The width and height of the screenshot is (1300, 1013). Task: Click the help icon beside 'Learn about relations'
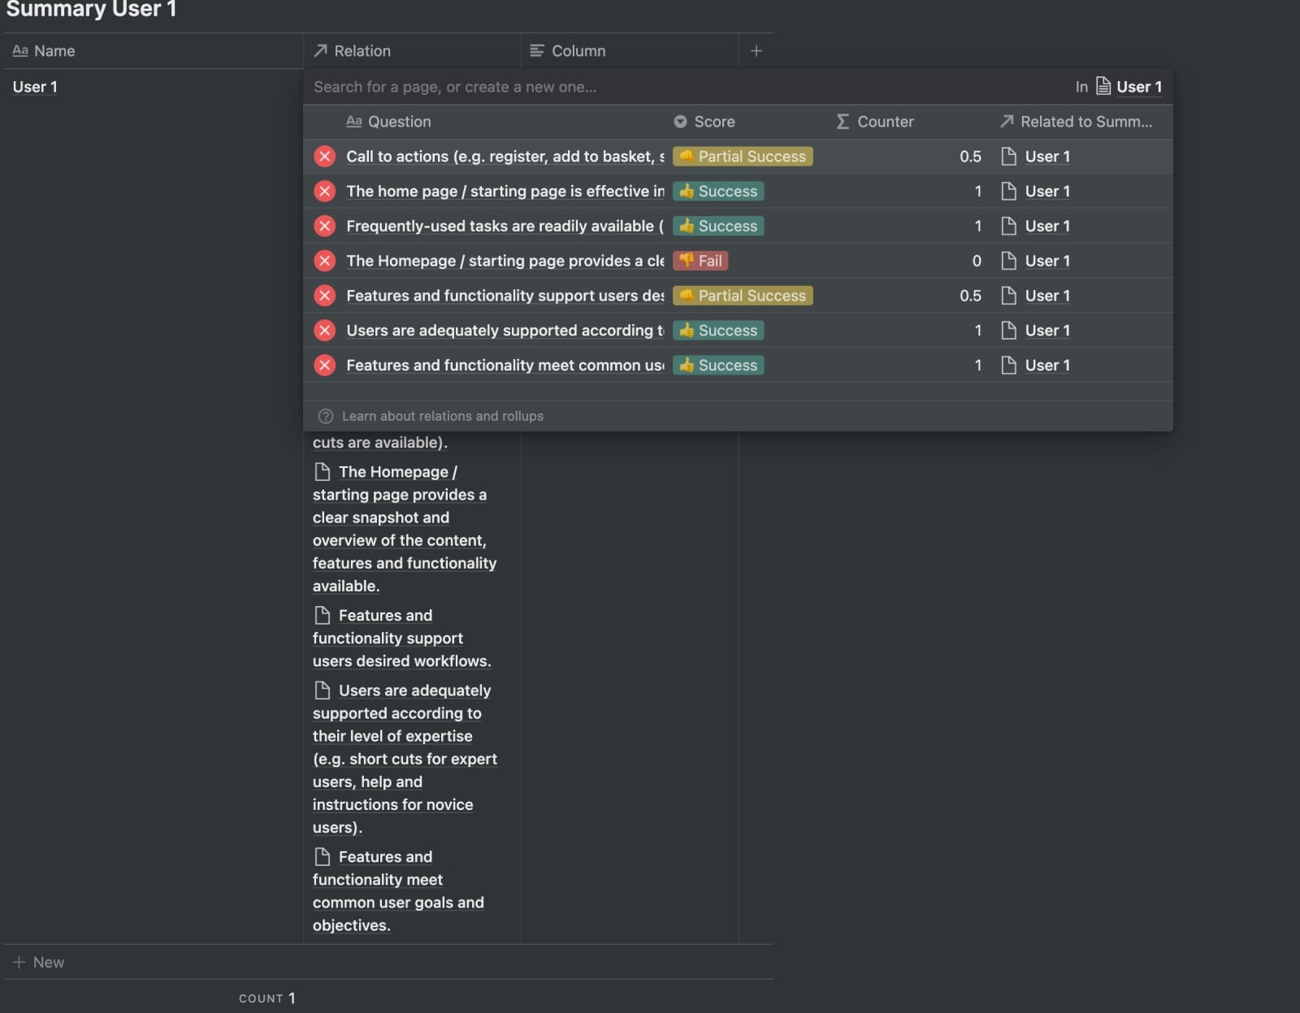coord(326,417)
